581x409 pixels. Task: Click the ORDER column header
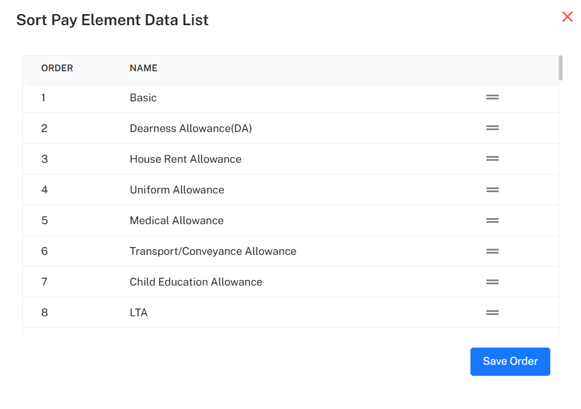coord(57,68)
